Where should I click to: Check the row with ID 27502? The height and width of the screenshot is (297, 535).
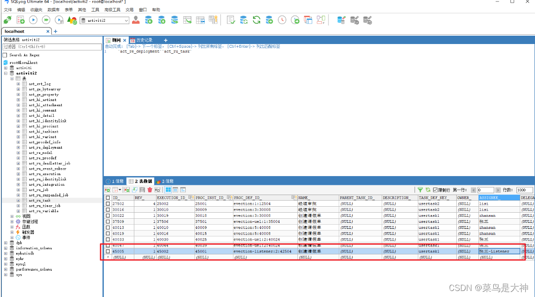coord(108,204)
